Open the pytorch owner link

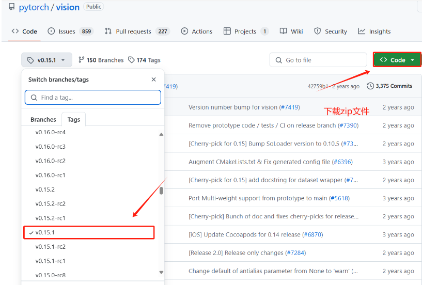34,7
